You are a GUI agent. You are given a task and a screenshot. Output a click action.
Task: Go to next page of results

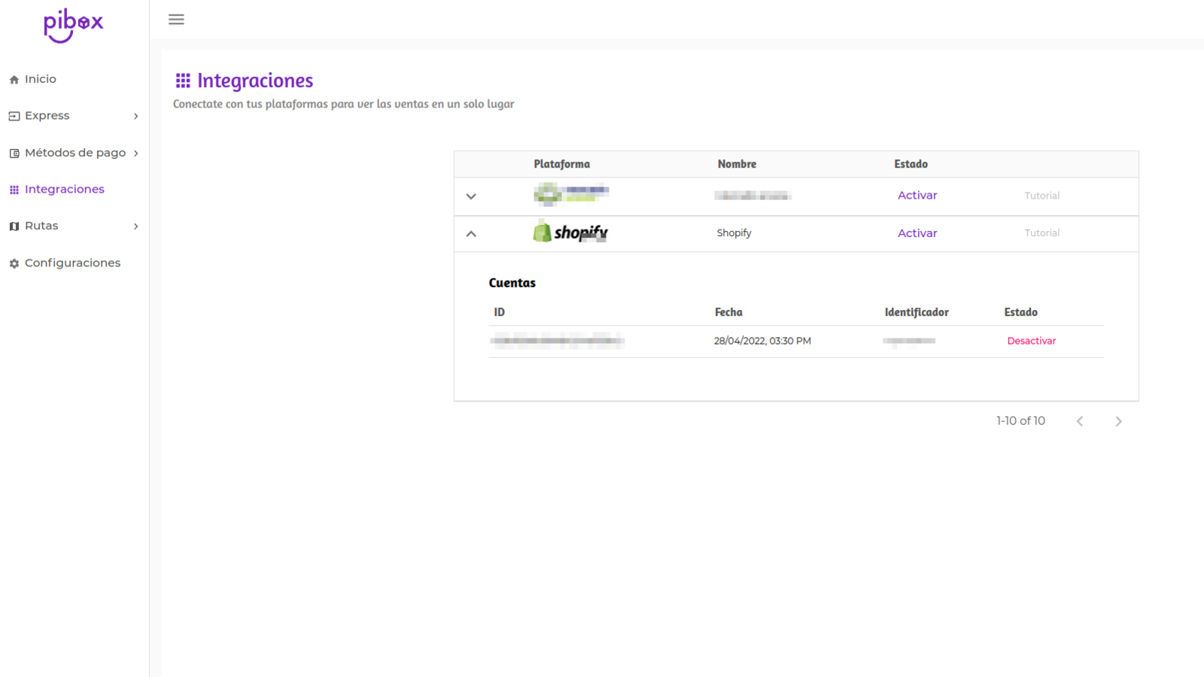[1118, 421]
